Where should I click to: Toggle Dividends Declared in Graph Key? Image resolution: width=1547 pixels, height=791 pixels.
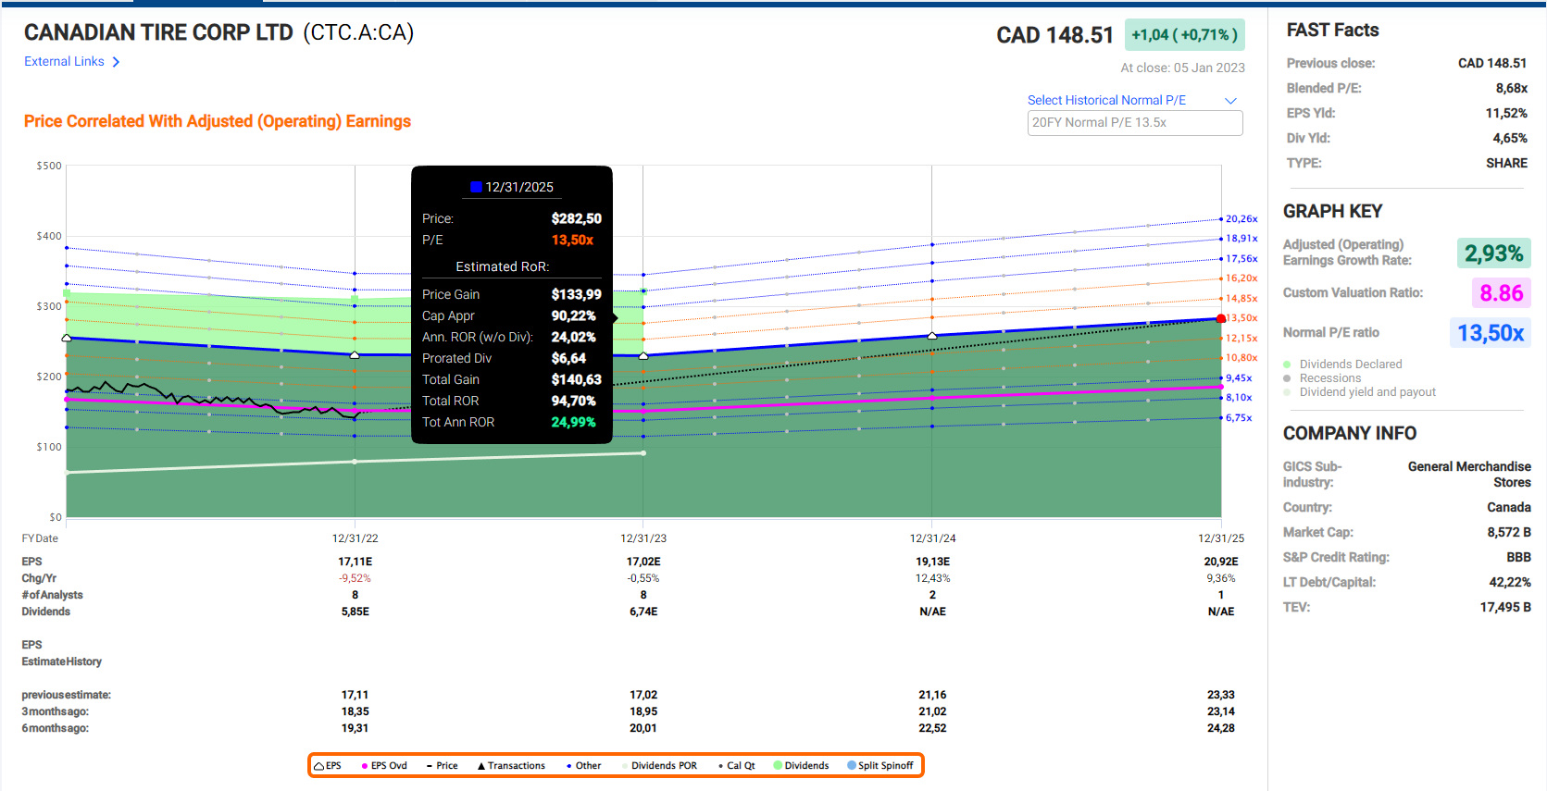pyautogui.click(x=1287, y=365)
